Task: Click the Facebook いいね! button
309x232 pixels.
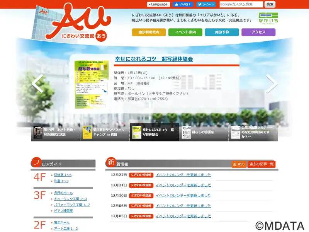Action: pos(183,4)
